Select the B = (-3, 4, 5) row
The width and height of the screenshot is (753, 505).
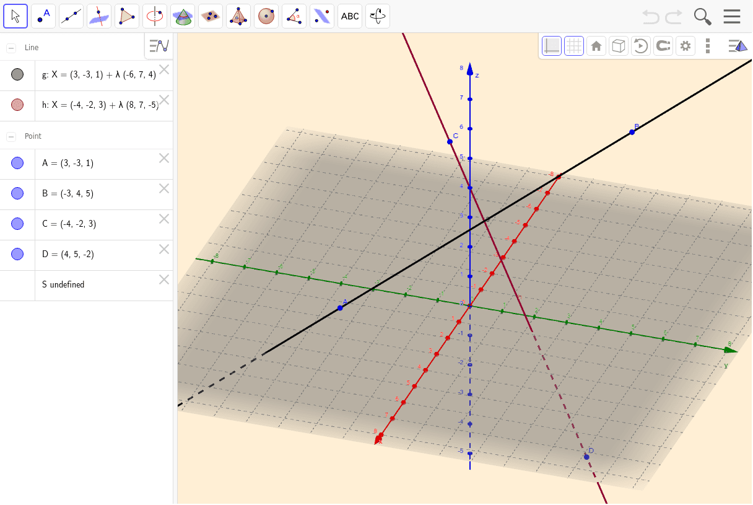87,195
